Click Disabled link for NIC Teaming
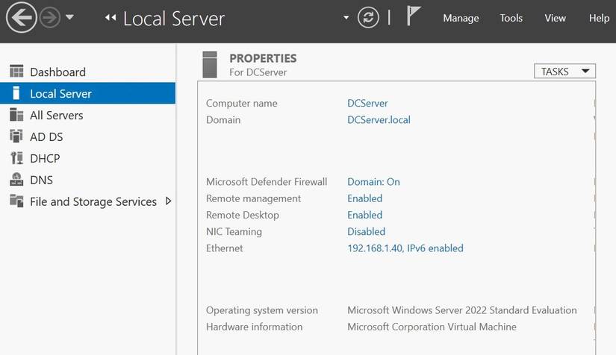Viewport: 616px width, 355px height. coord(366,231)
